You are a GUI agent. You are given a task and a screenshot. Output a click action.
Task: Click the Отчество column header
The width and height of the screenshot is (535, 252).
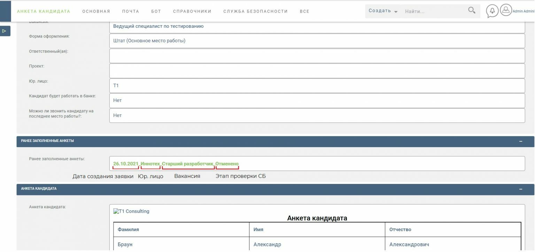[453, 229]
